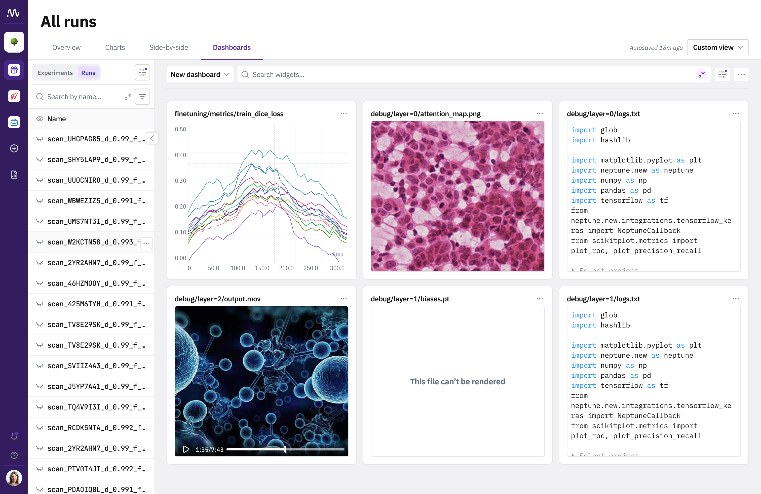This screenshot has height=494, width=761.
Task: Open the briefcase icon in sidebar
Action: pyautogui.click(x=14, y=122)
